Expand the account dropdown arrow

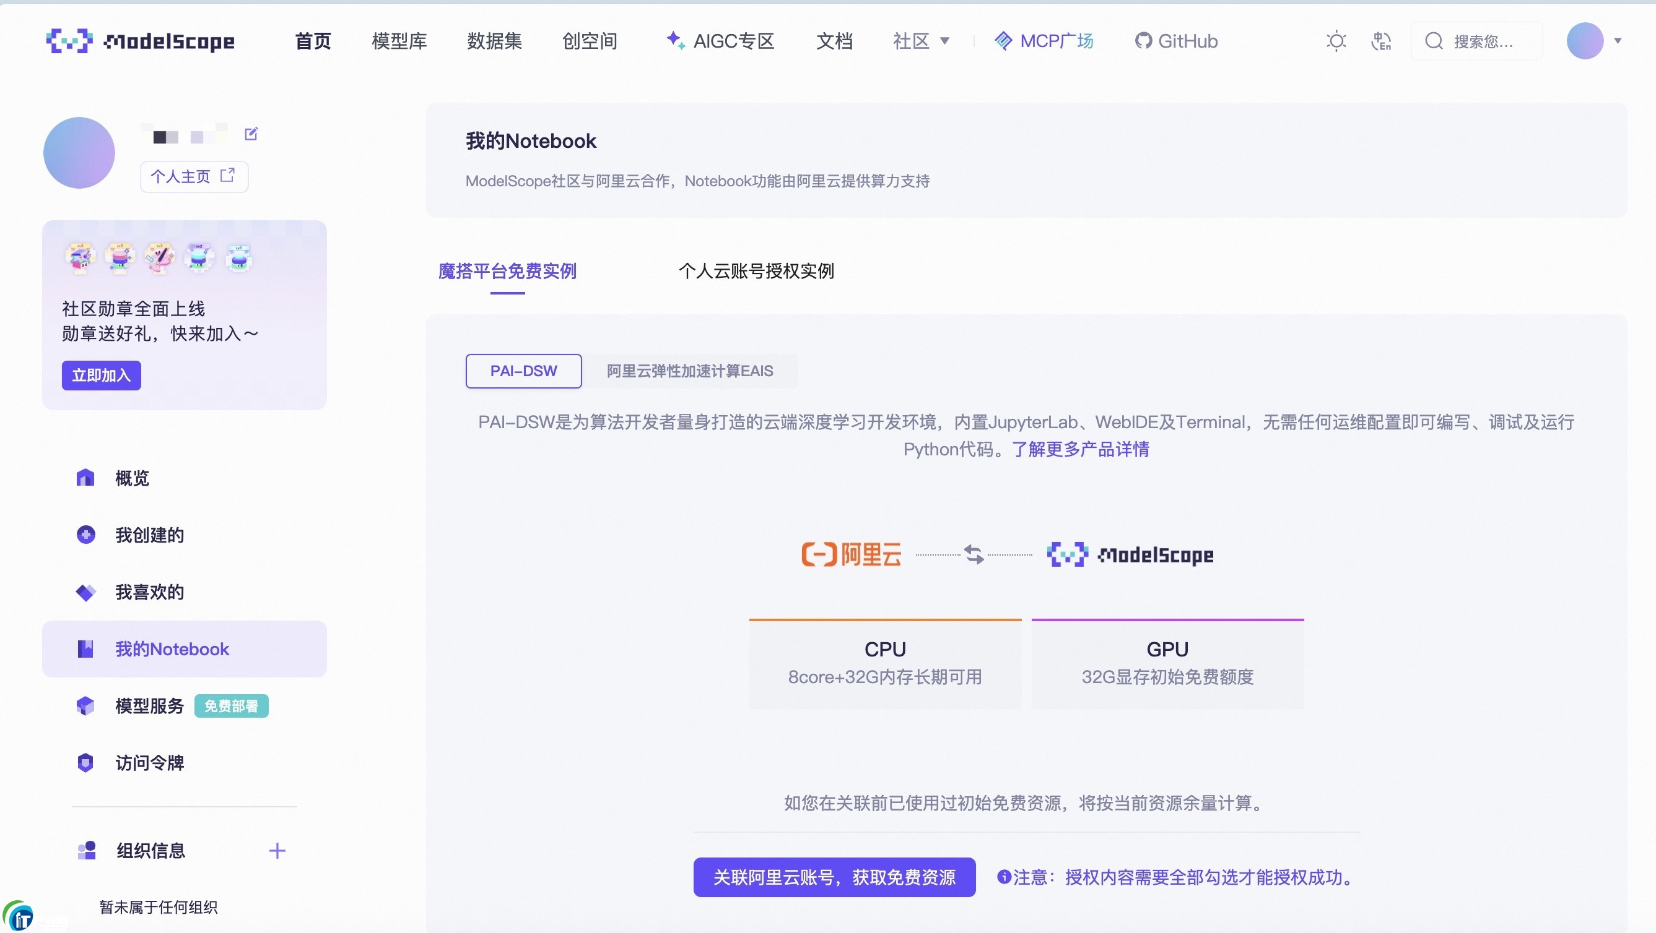pos(1618,41)
